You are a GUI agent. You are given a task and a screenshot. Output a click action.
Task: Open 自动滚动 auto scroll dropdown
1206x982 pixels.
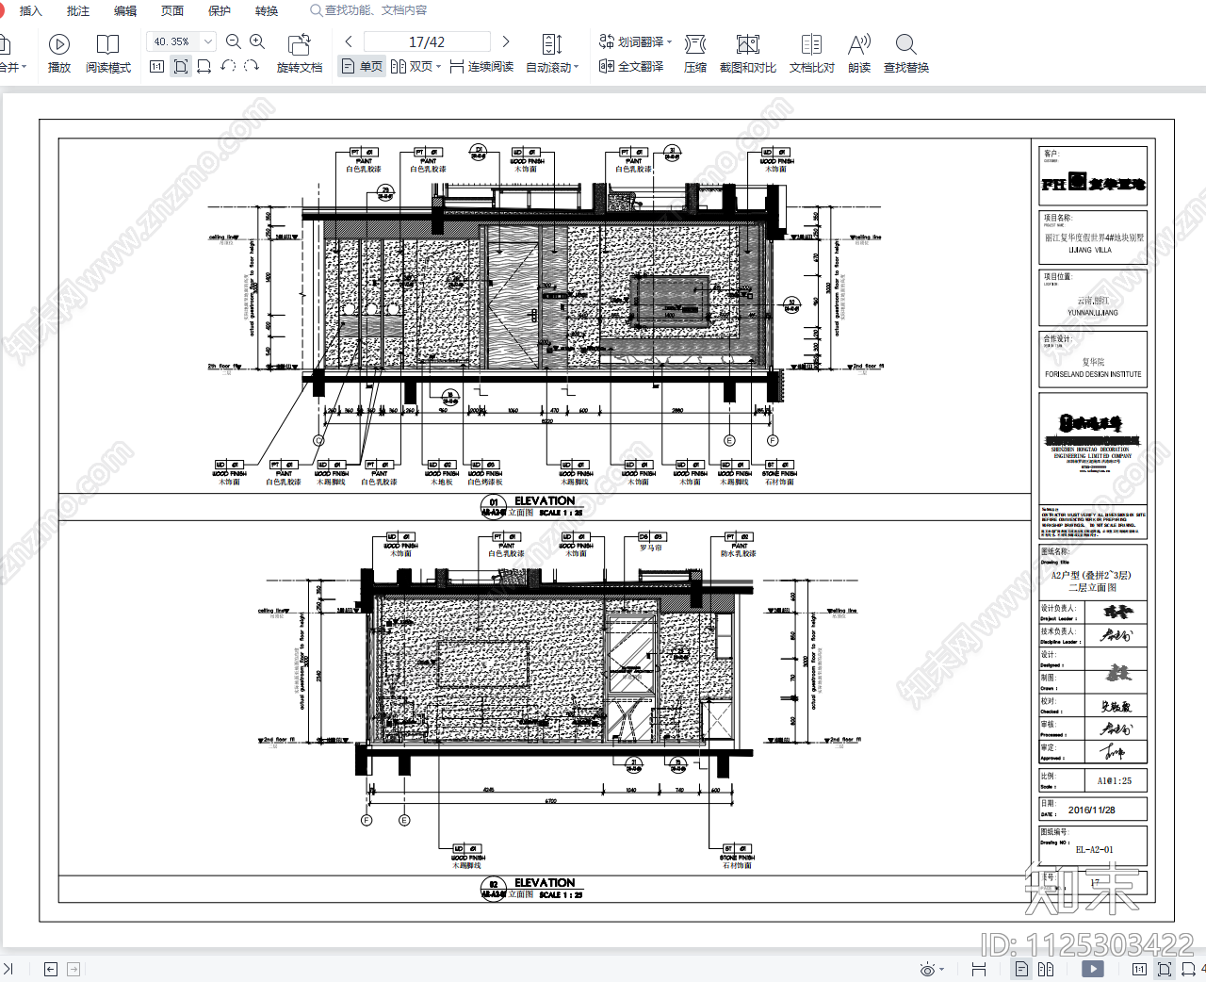[x=552, y=54]
